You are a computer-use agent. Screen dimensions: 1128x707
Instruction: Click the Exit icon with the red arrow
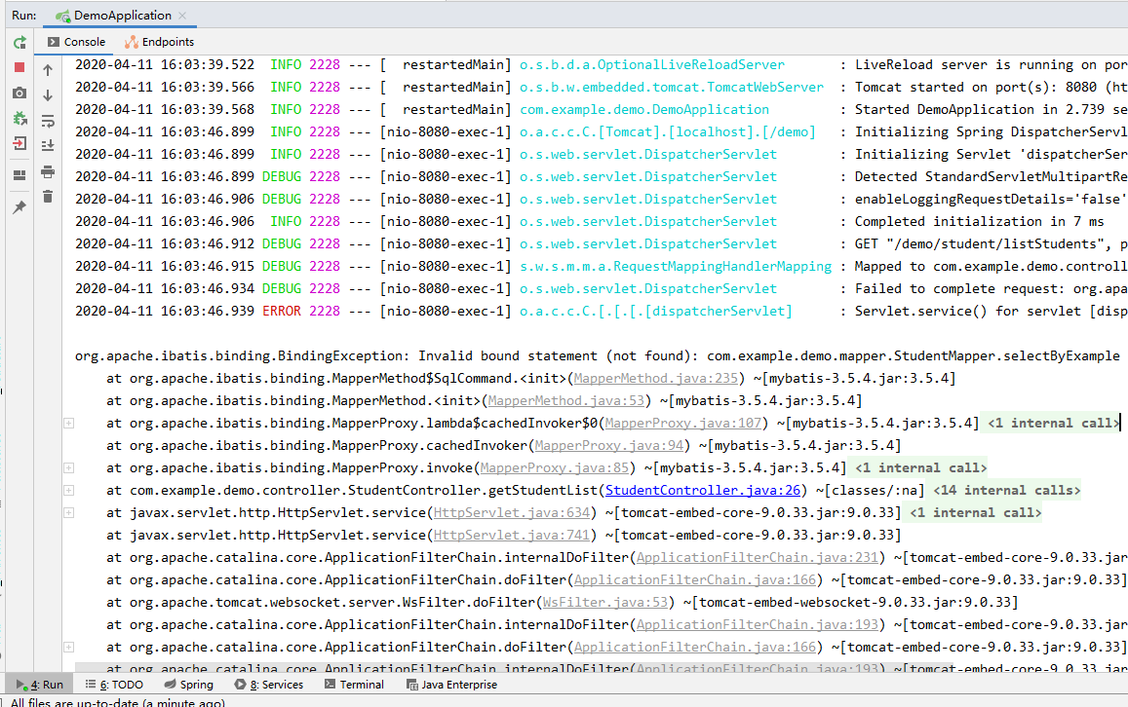point(19,143)
